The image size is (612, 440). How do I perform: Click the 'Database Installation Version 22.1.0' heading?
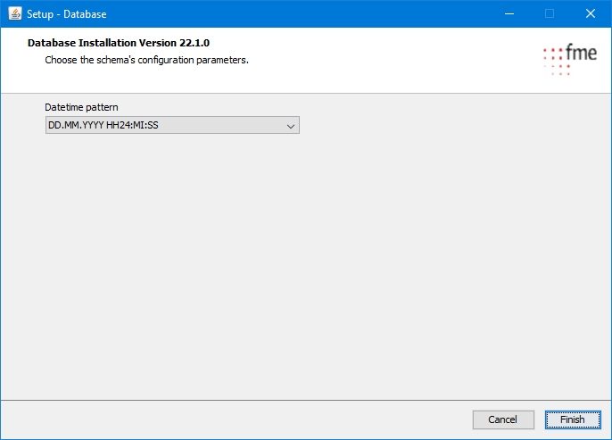(x=119, y=43)
